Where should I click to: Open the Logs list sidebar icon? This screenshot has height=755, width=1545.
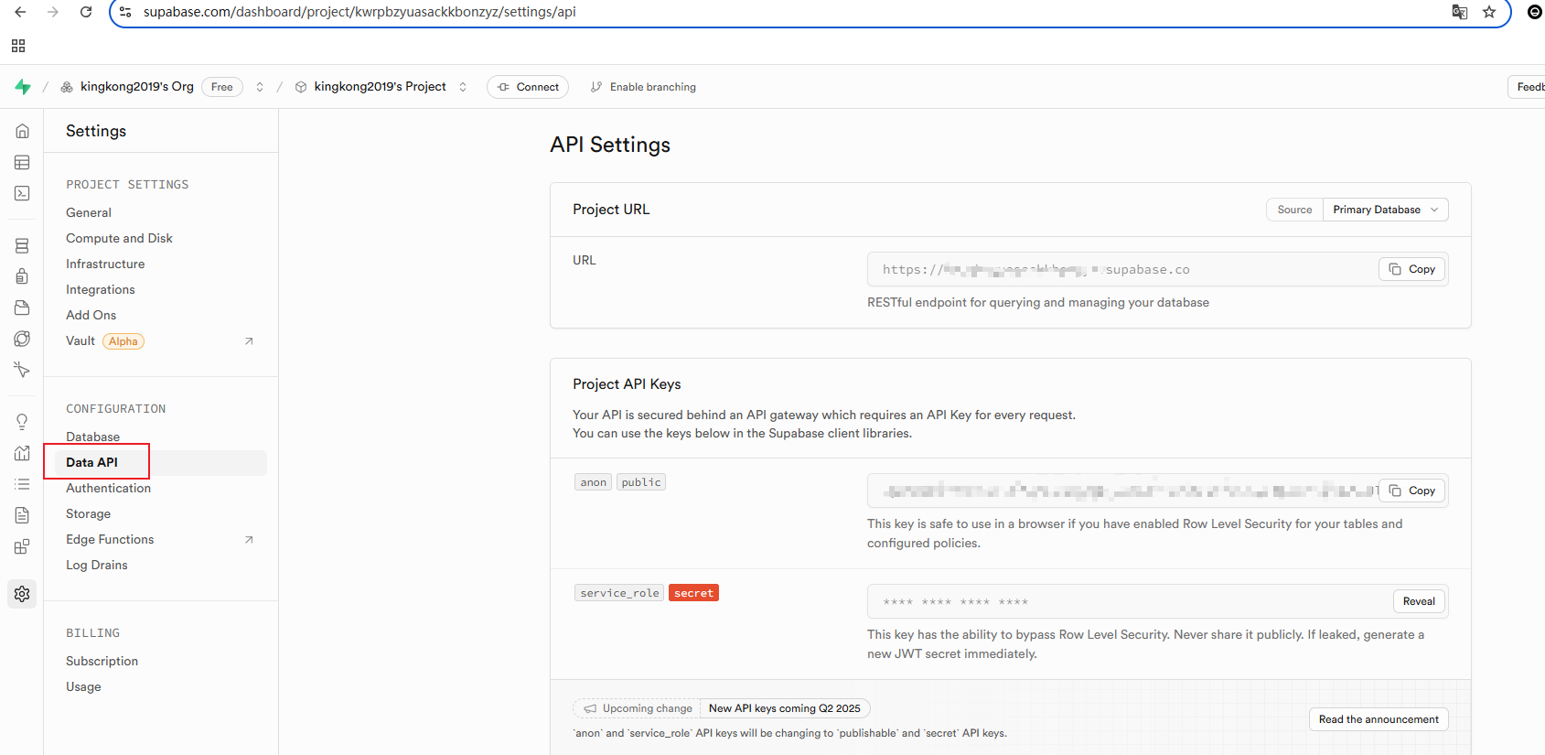click(22, 484)
